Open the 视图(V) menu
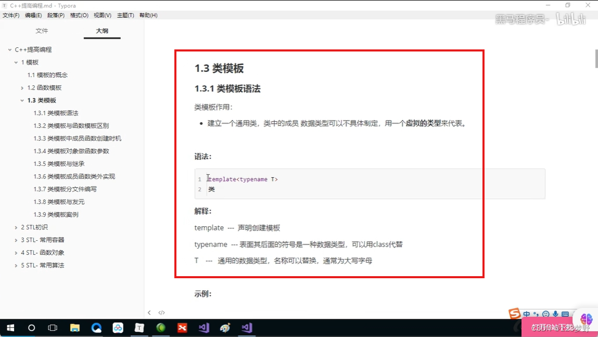 coord(102,15)
